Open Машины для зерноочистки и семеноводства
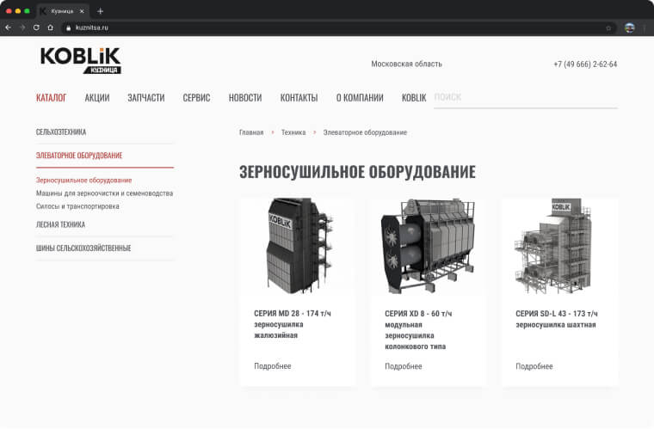 [104, 193]
